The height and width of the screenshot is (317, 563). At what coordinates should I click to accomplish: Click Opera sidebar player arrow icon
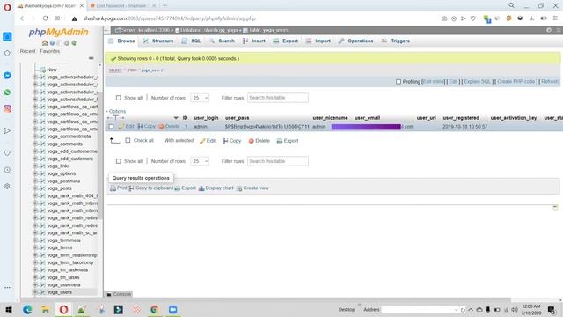[x=7, y=131]
